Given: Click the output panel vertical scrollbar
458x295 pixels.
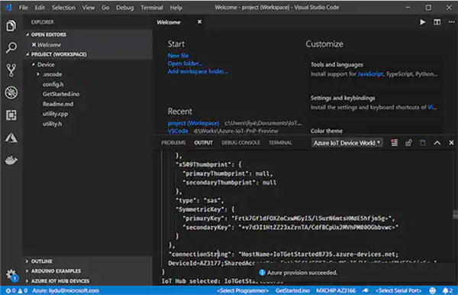Looking at the screenshot, I should point(455,214).
